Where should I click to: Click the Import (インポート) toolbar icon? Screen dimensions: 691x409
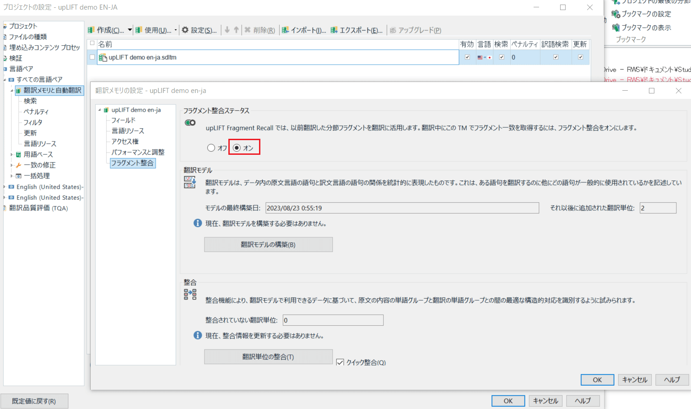click(285, 30)
